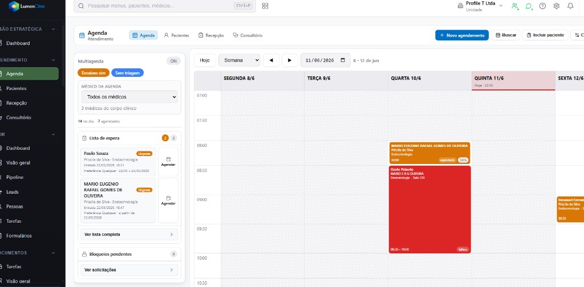The width and height of the screenshot is (584, 287).
Task: Click the Lista de espera clipboard icon
Action: click(84, 138)
